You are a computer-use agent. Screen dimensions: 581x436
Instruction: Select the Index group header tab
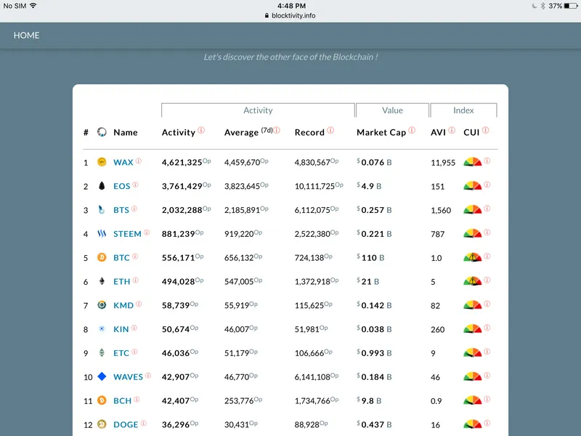coord(463,110)
